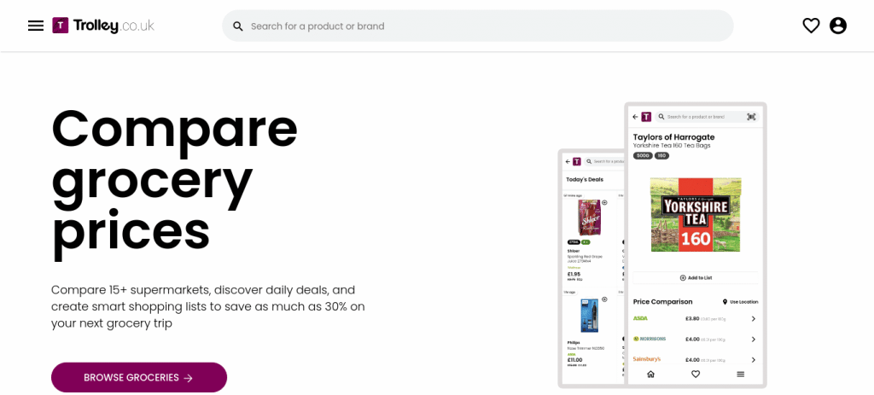Click add icon beside Philips trimmer
This screenshot has width=874, height=395.
(x=605, y=299)
